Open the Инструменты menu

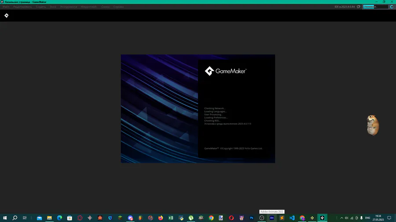69,7
